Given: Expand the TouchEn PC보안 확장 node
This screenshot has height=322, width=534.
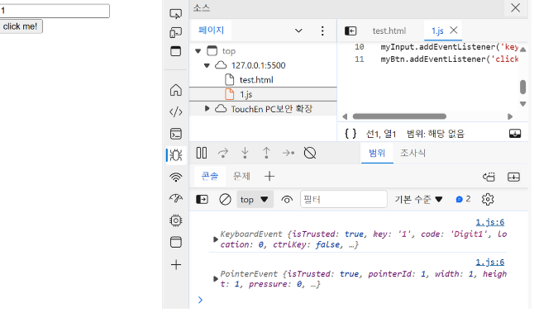Looking at the screenshot, I should click(x=207, y=108).
